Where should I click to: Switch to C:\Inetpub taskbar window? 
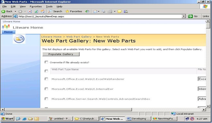(86, 119)
